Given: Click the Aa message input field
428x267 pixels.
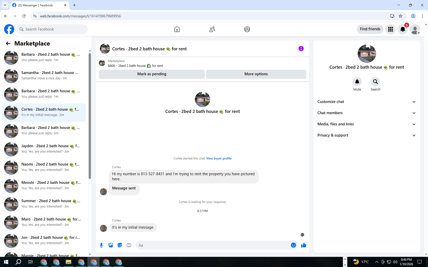Looking at the screenshot, I should coord(213,245).
